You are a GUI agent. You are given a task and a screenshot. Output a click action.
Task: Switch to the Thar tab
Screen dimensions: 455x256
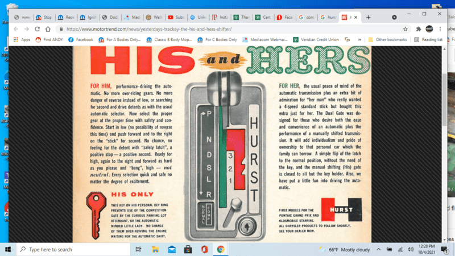click(242, 18)
